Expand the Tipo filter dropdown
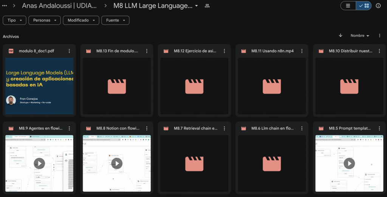This screenshot has height=197, width=387. tap(14, 20)
